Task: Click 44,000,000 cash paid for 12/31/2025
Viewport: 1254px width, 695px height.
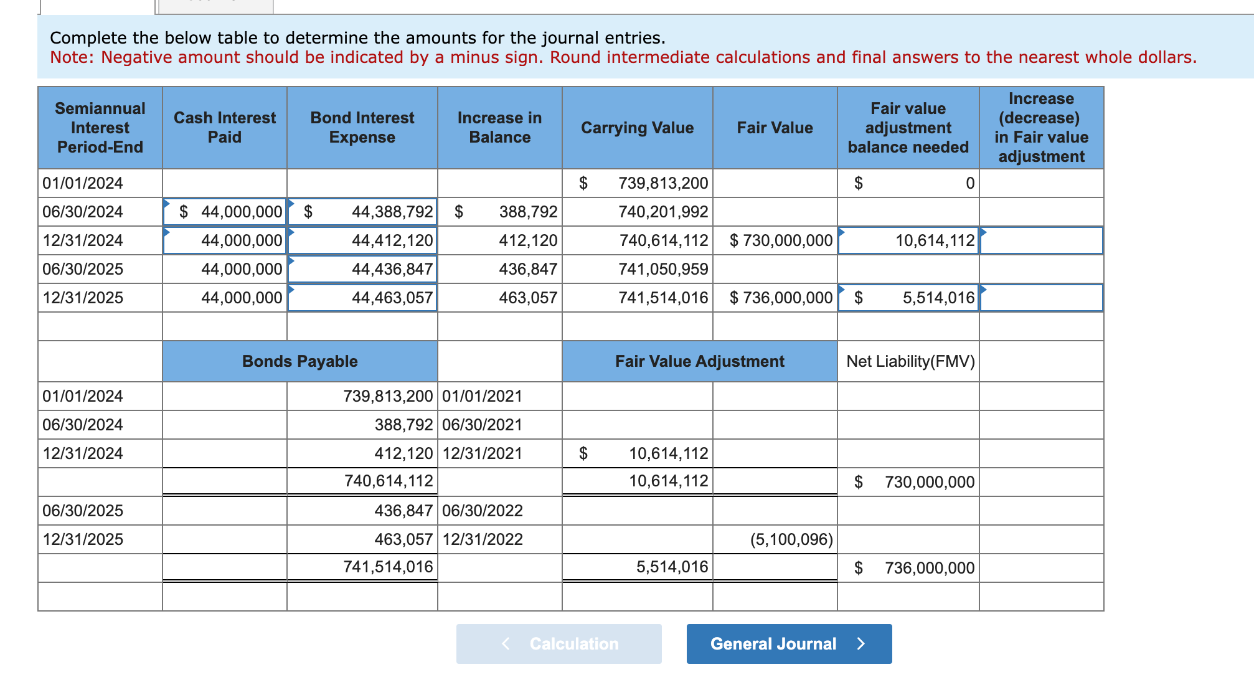Action: (225, 298)
